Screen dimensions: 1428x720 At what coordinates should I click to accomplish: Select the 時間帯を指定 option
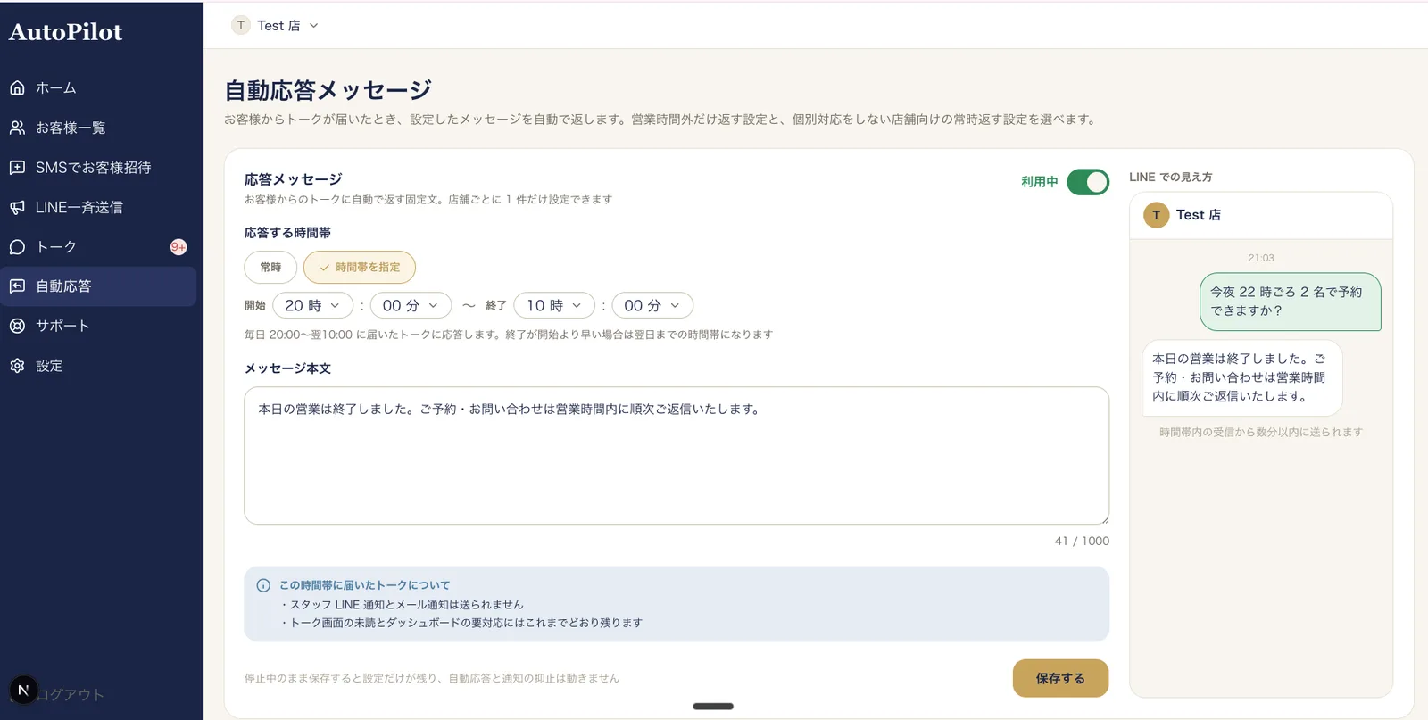(x=360, y=268)
